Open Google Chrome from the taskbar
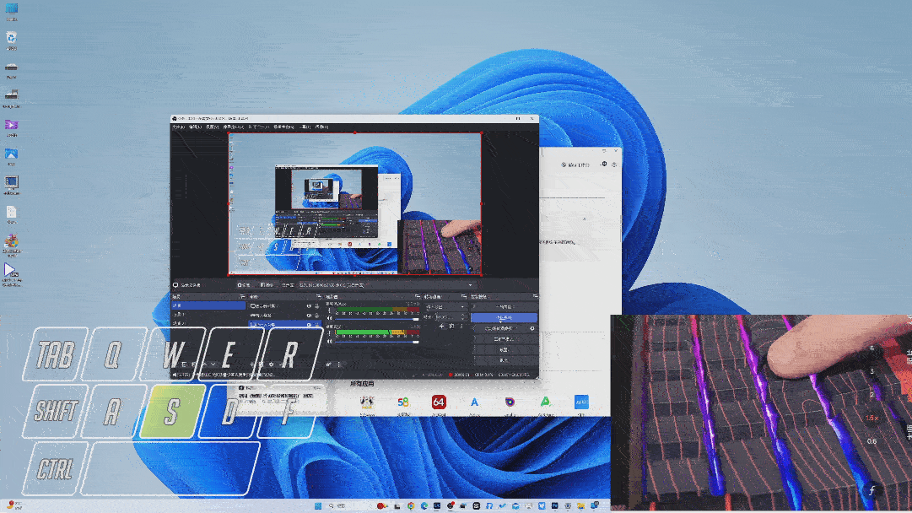This screenshot has height=513, width=912. [x=411, y=505]
